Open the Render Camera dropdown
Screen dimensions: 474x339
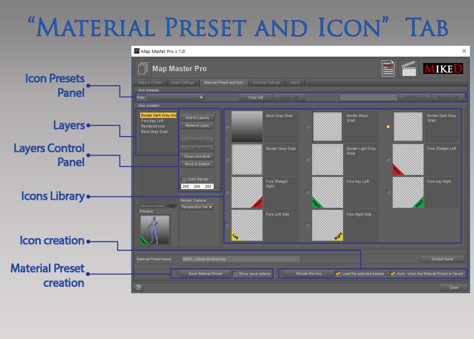(x=197, y=207)
